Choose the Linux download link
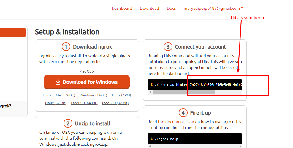 47,95
